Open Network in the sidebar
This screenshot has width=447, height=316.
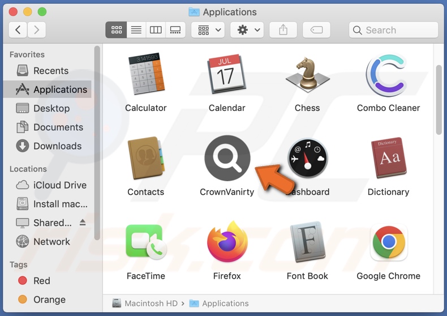(47, 242)
